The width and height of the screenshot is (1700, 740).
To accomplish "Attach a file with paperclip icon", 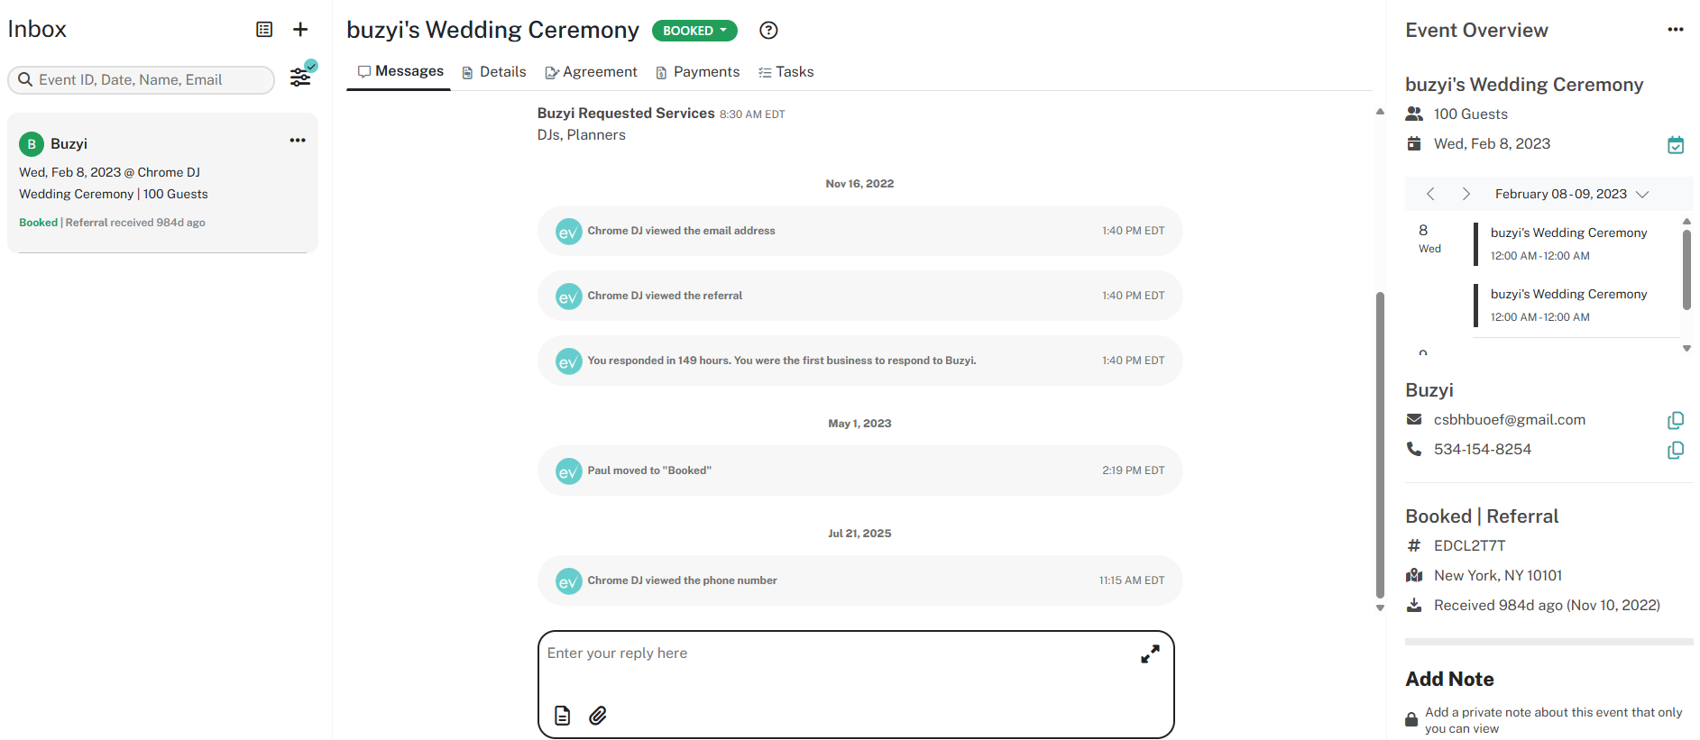I will pyautogui.click(x=598, y=716).
